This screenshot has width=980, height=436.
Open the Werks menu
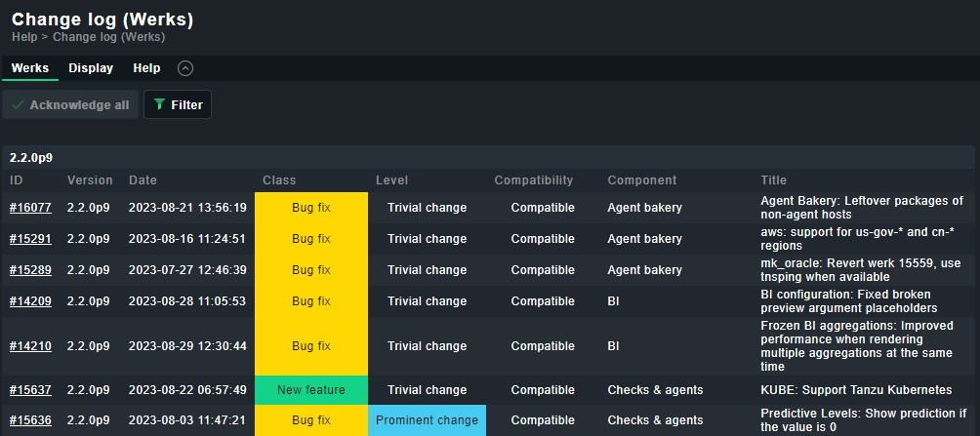30,68
